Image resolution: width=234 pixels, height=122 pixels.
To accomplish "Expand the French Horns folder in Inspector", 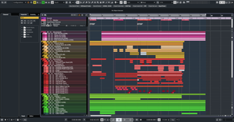I will point(23,28).
